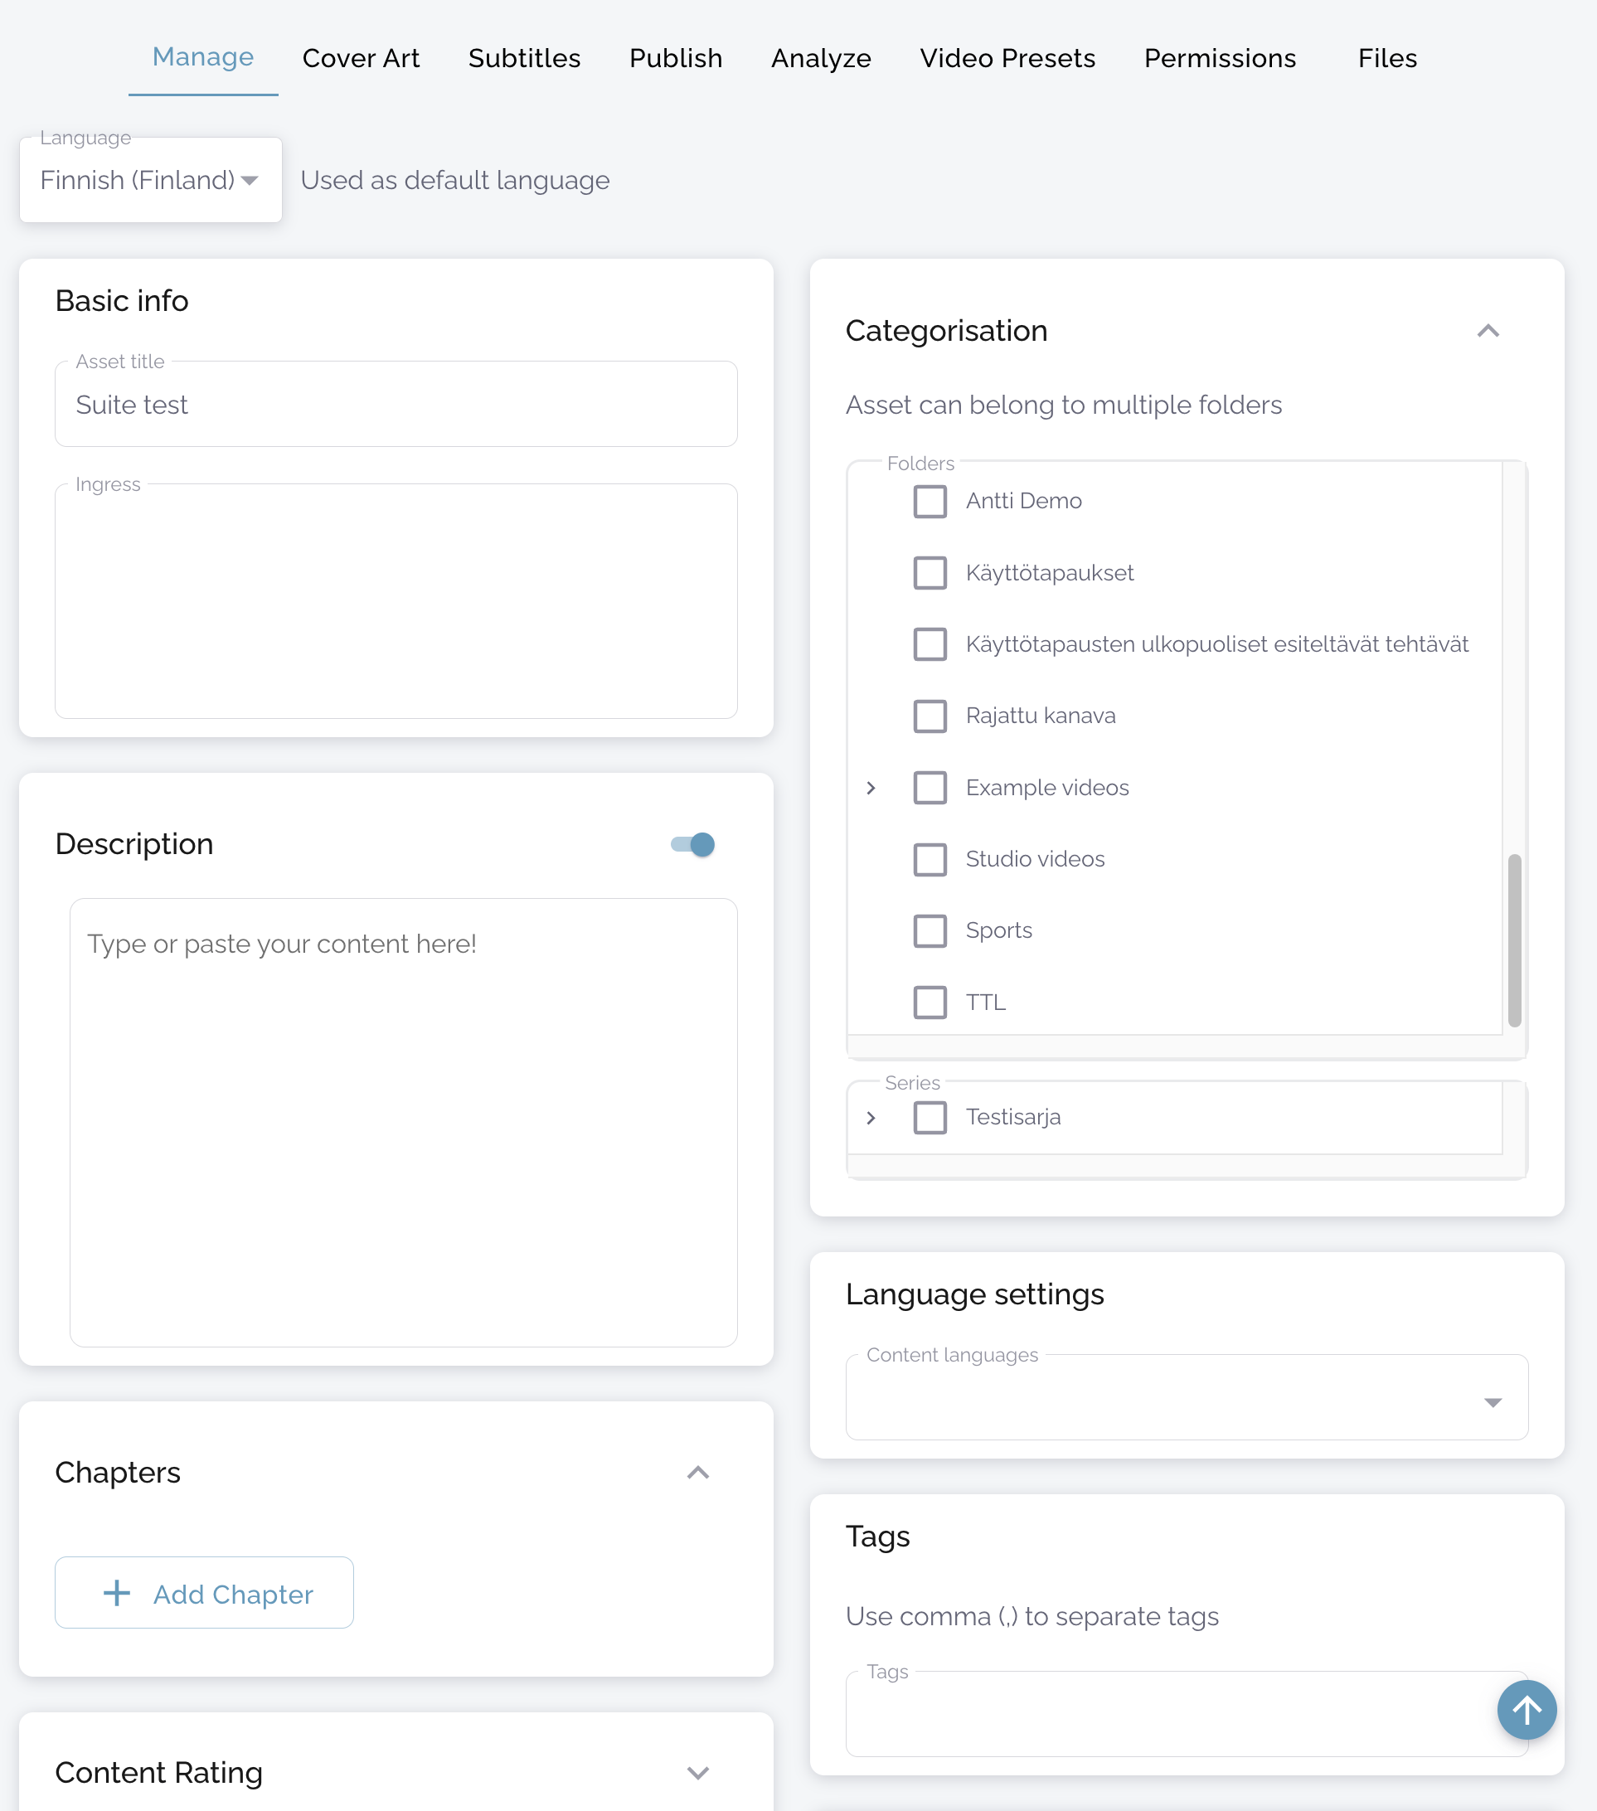Collapse the Chapters section chevron
1597x1811 pixels.
(x=698, y=1473)
